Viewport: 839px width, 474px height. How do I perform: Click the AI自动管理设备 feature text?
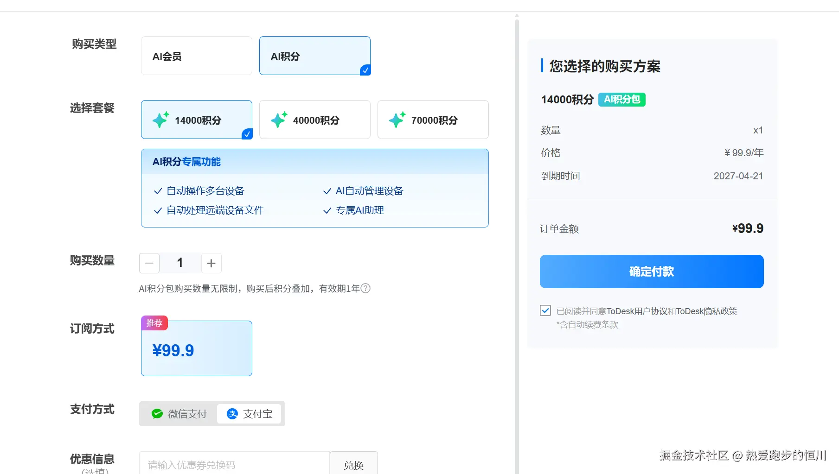click(x=370, y=191)
